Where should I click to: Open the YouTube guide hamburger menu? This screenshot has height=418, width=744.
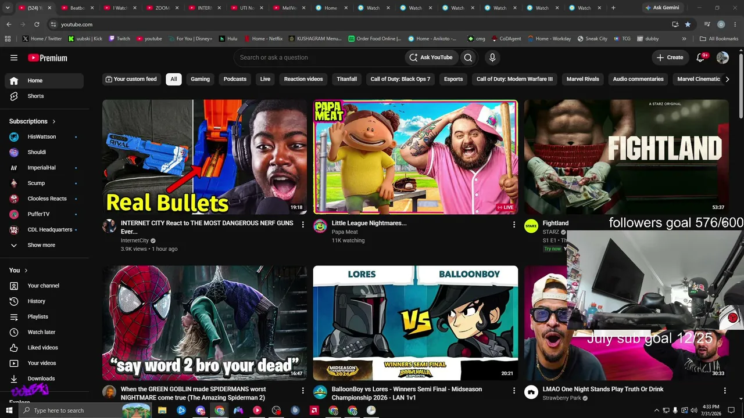(x=14, y=57)
